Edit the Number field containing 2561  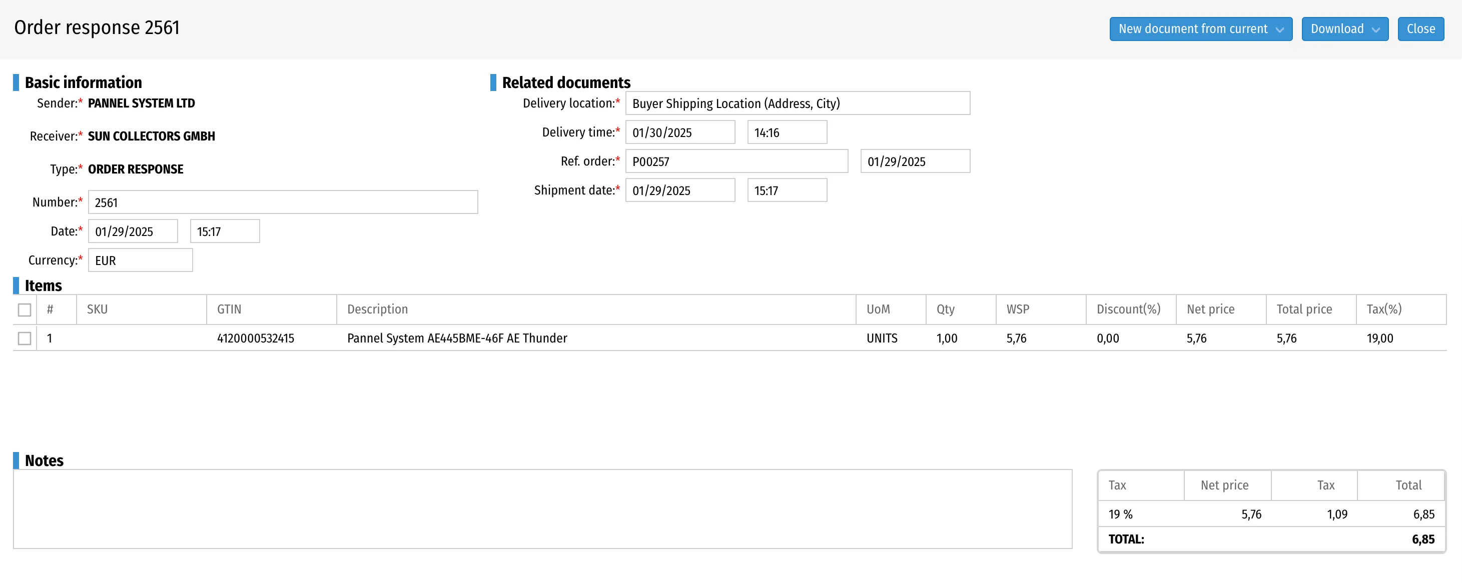click(x=283, y=202)
